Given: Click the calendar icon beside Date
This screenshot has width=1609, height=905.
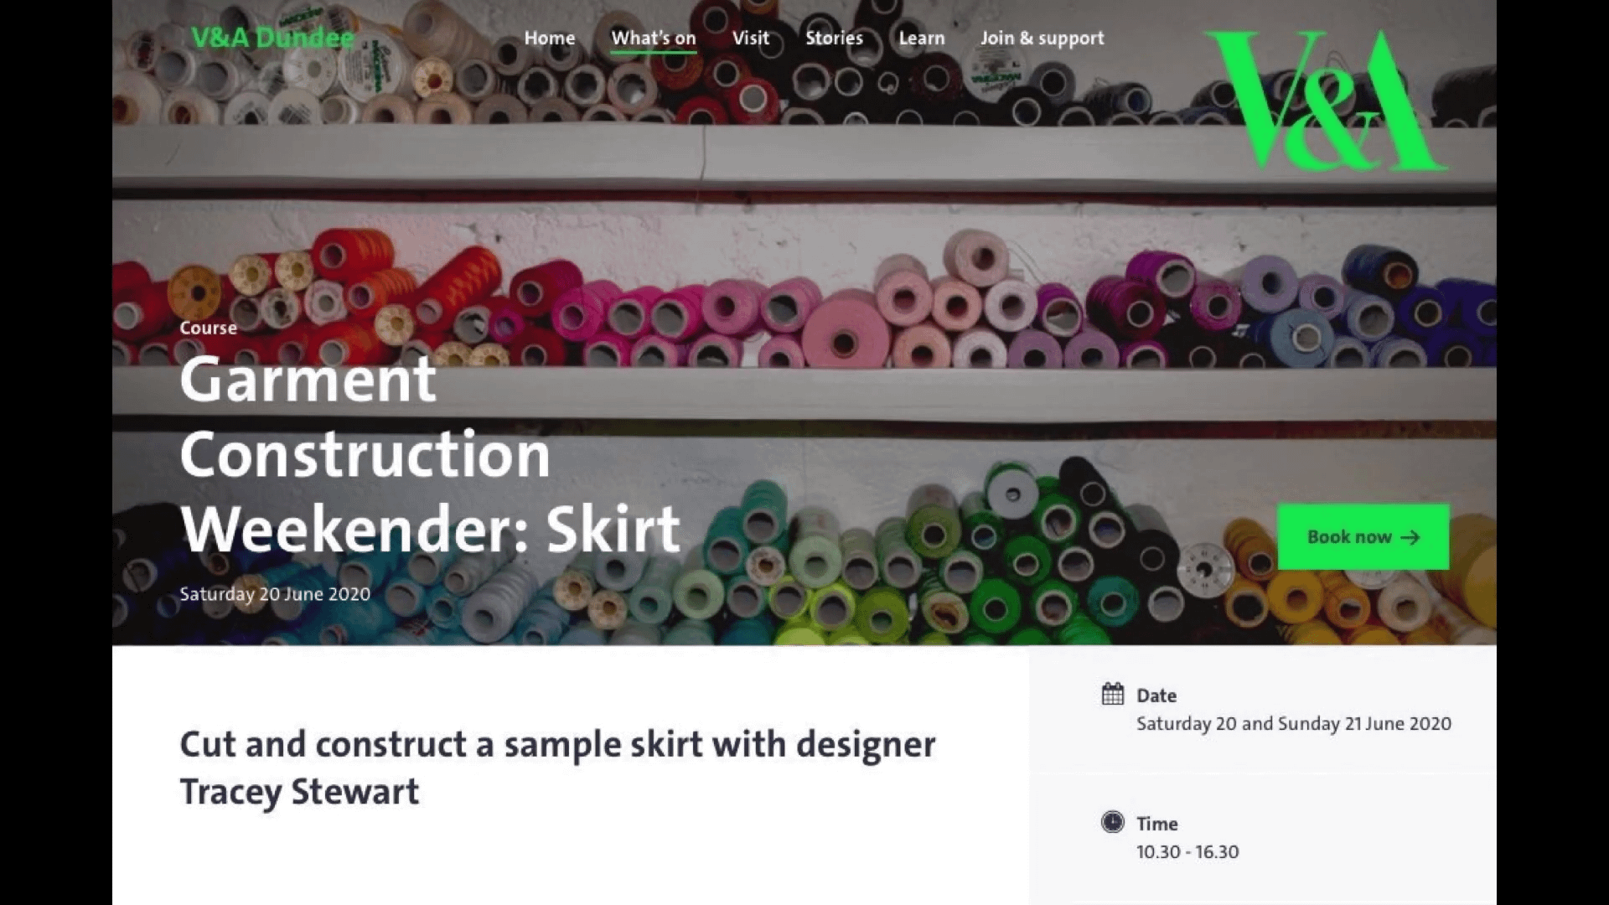Looking at the screenshot, I should [1113, 694].
